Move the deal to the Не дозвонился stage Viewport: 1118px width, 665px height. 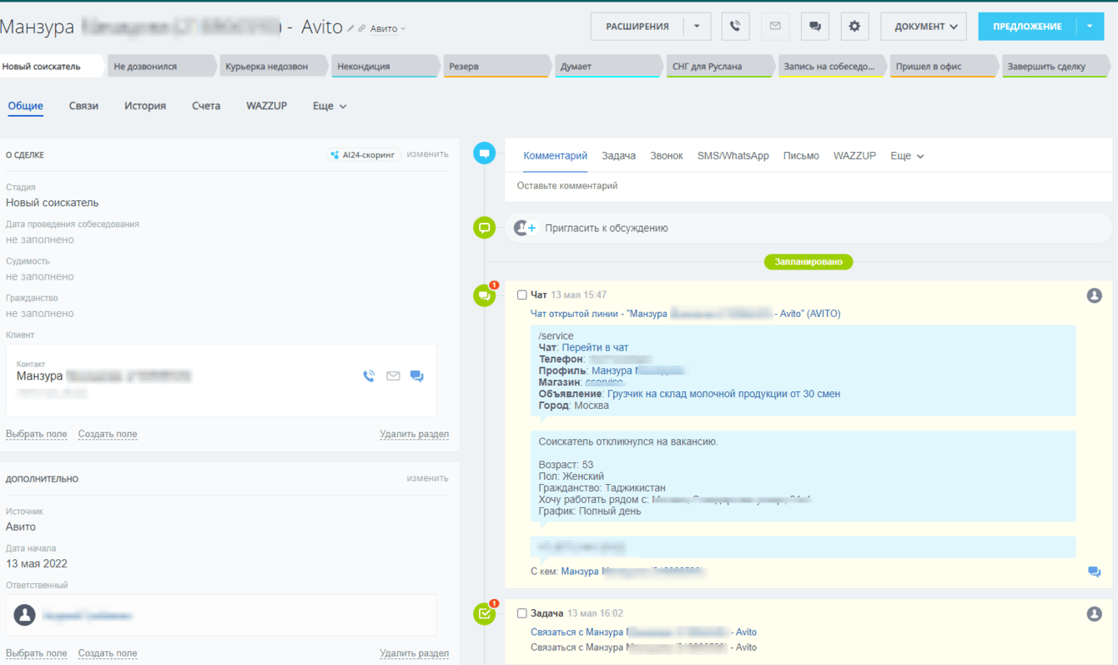coord(163,66)
